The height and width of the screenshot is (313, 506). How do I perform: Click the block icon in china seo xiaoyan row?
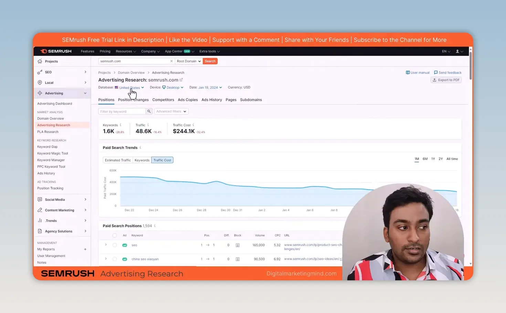coord(238,259)
